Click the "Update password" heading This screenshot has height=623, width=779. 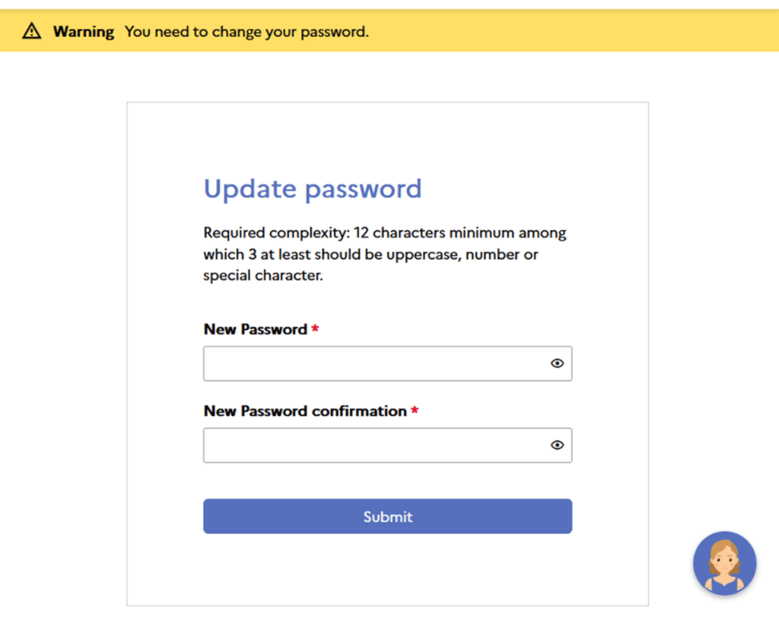tap(312, 189)
